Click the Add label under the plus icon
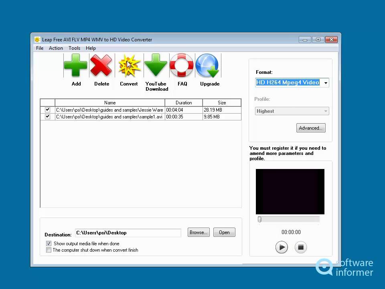 click(x=76, y=84)
